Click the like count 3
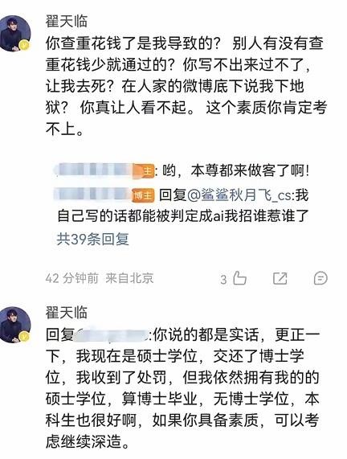Screen dimensions: 347x459 point(223,279)
